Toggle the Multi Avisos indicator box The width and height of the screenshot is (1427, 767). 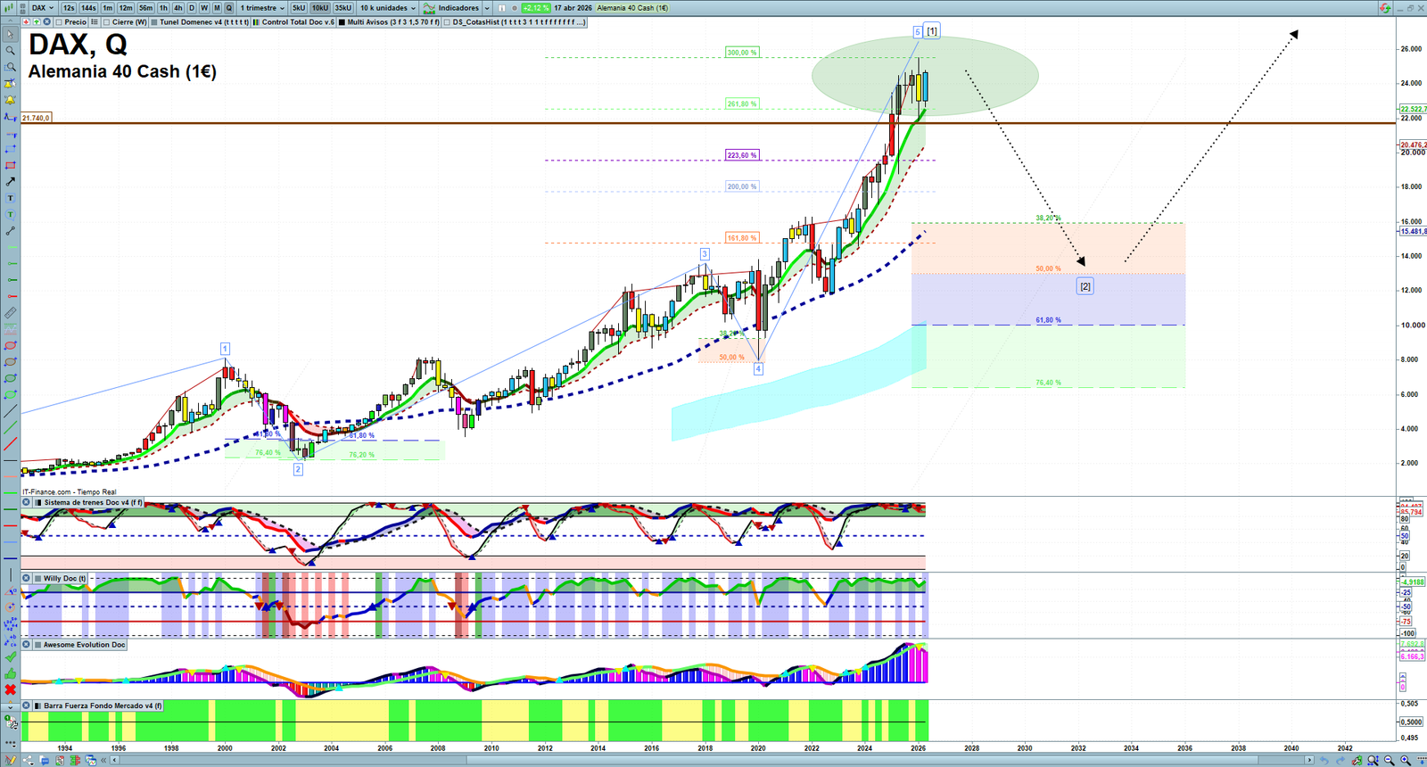click(x=342, y=22)
